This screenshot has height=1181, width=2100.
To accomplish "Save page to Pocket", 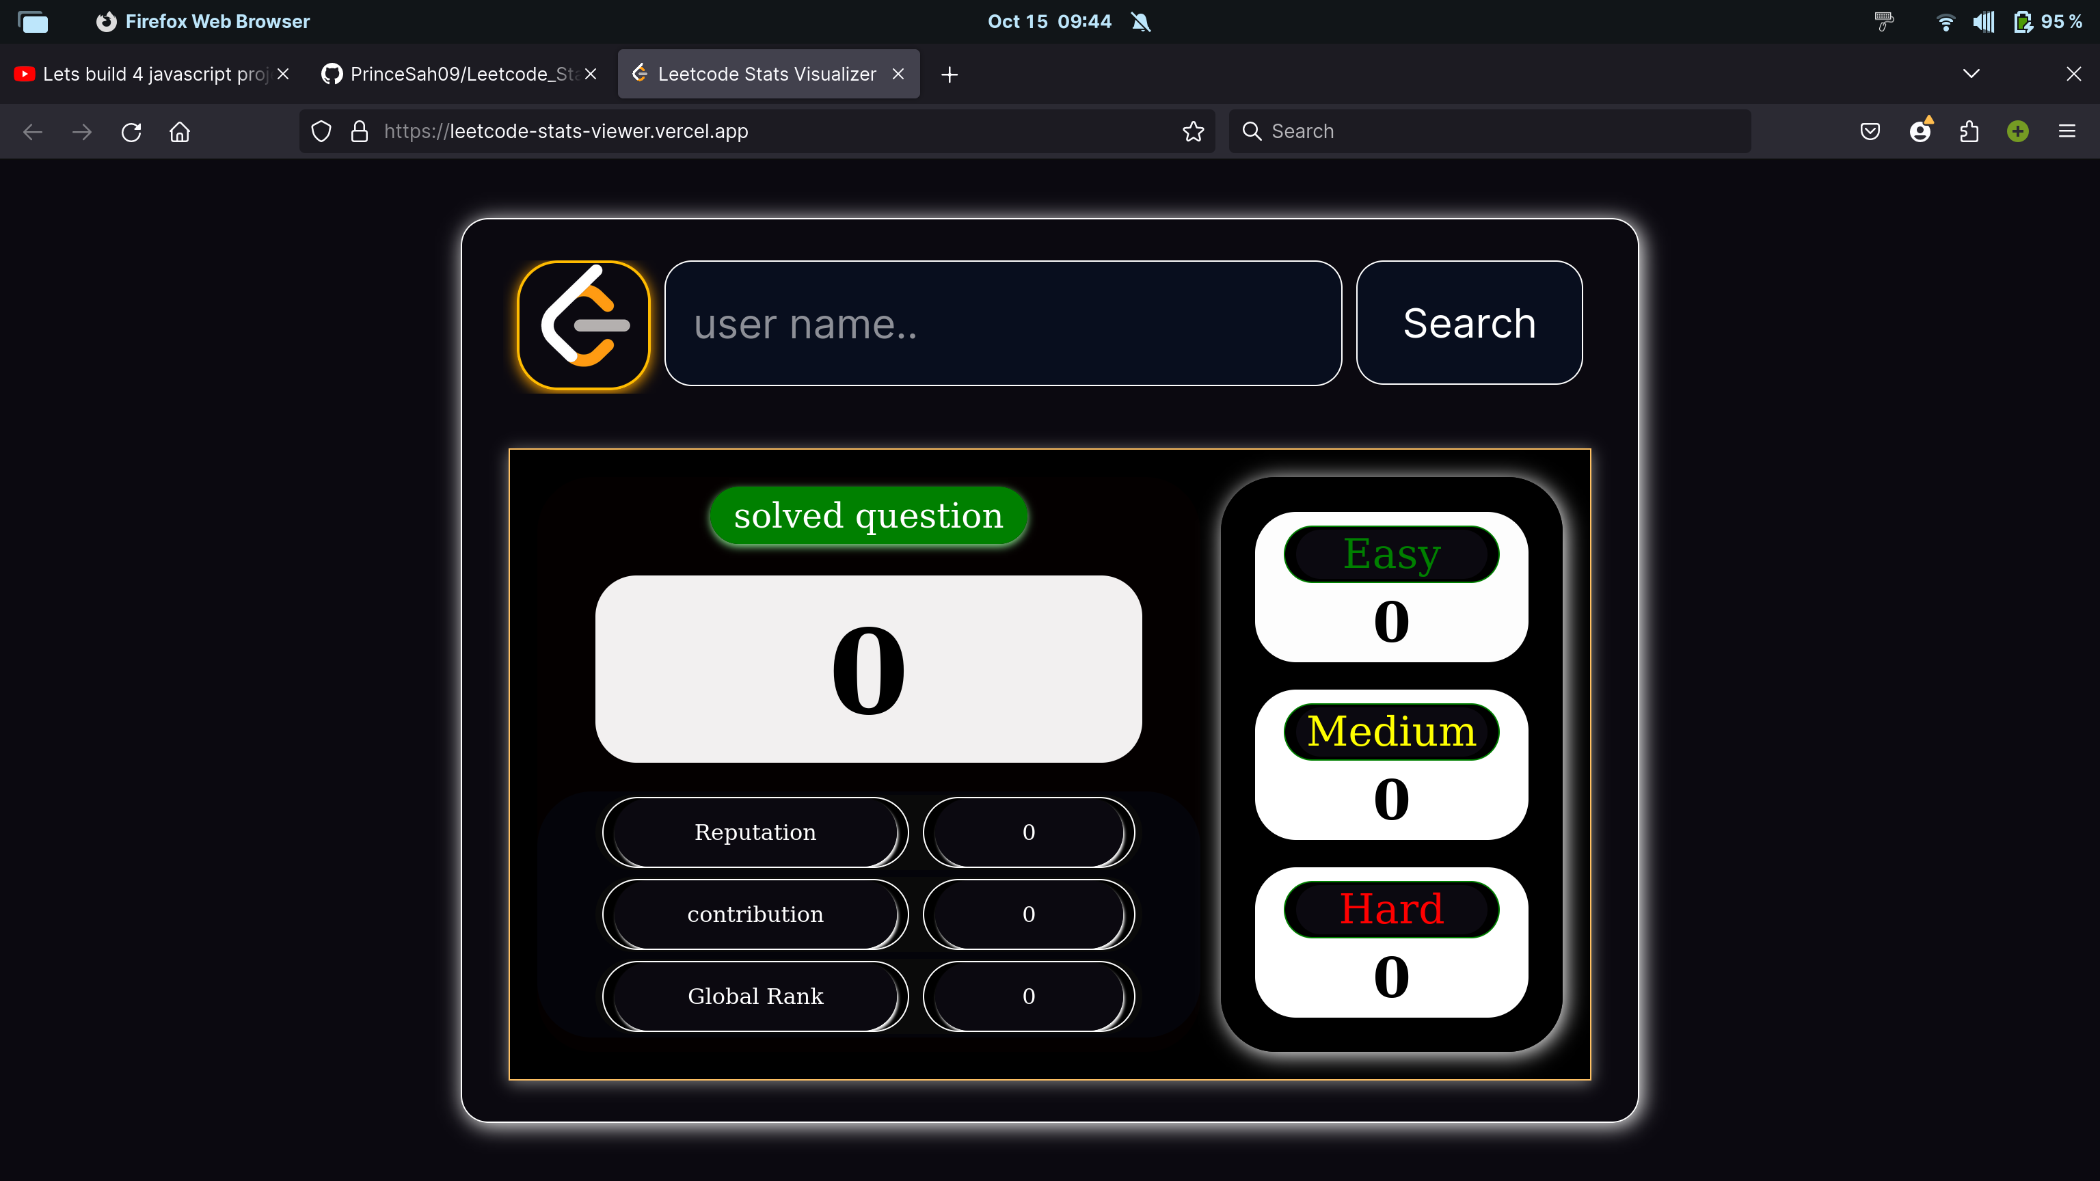I will [x=1870, y=131].
